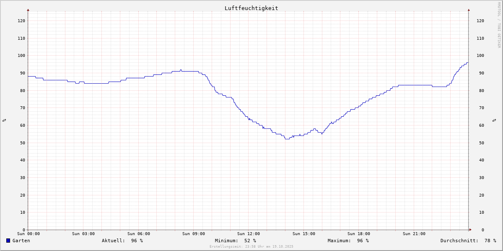Click the Sun 06:00 time axis label
The width and height of the screenshot is (503, 251).
pyautogui.click(x=138, y=234)
